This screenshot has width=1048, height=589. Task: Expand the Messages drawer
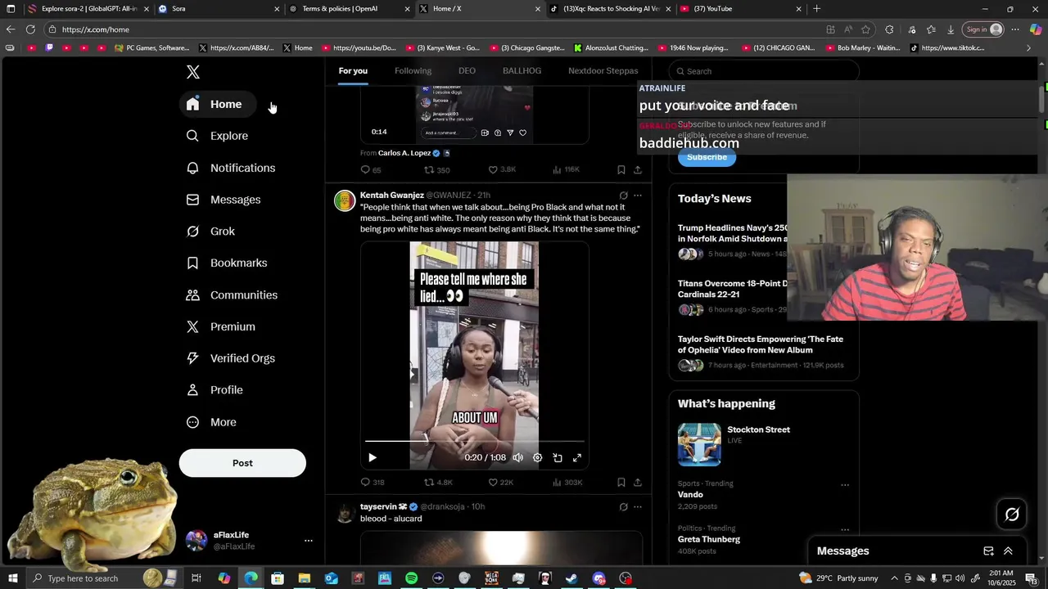(x=1008, y=551)
